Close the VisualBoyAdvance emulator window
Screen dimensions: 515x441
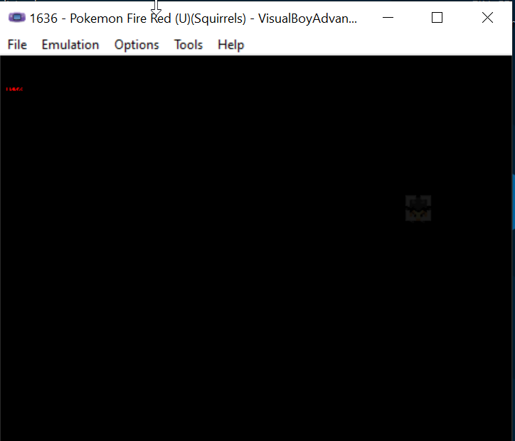point(487,18)
